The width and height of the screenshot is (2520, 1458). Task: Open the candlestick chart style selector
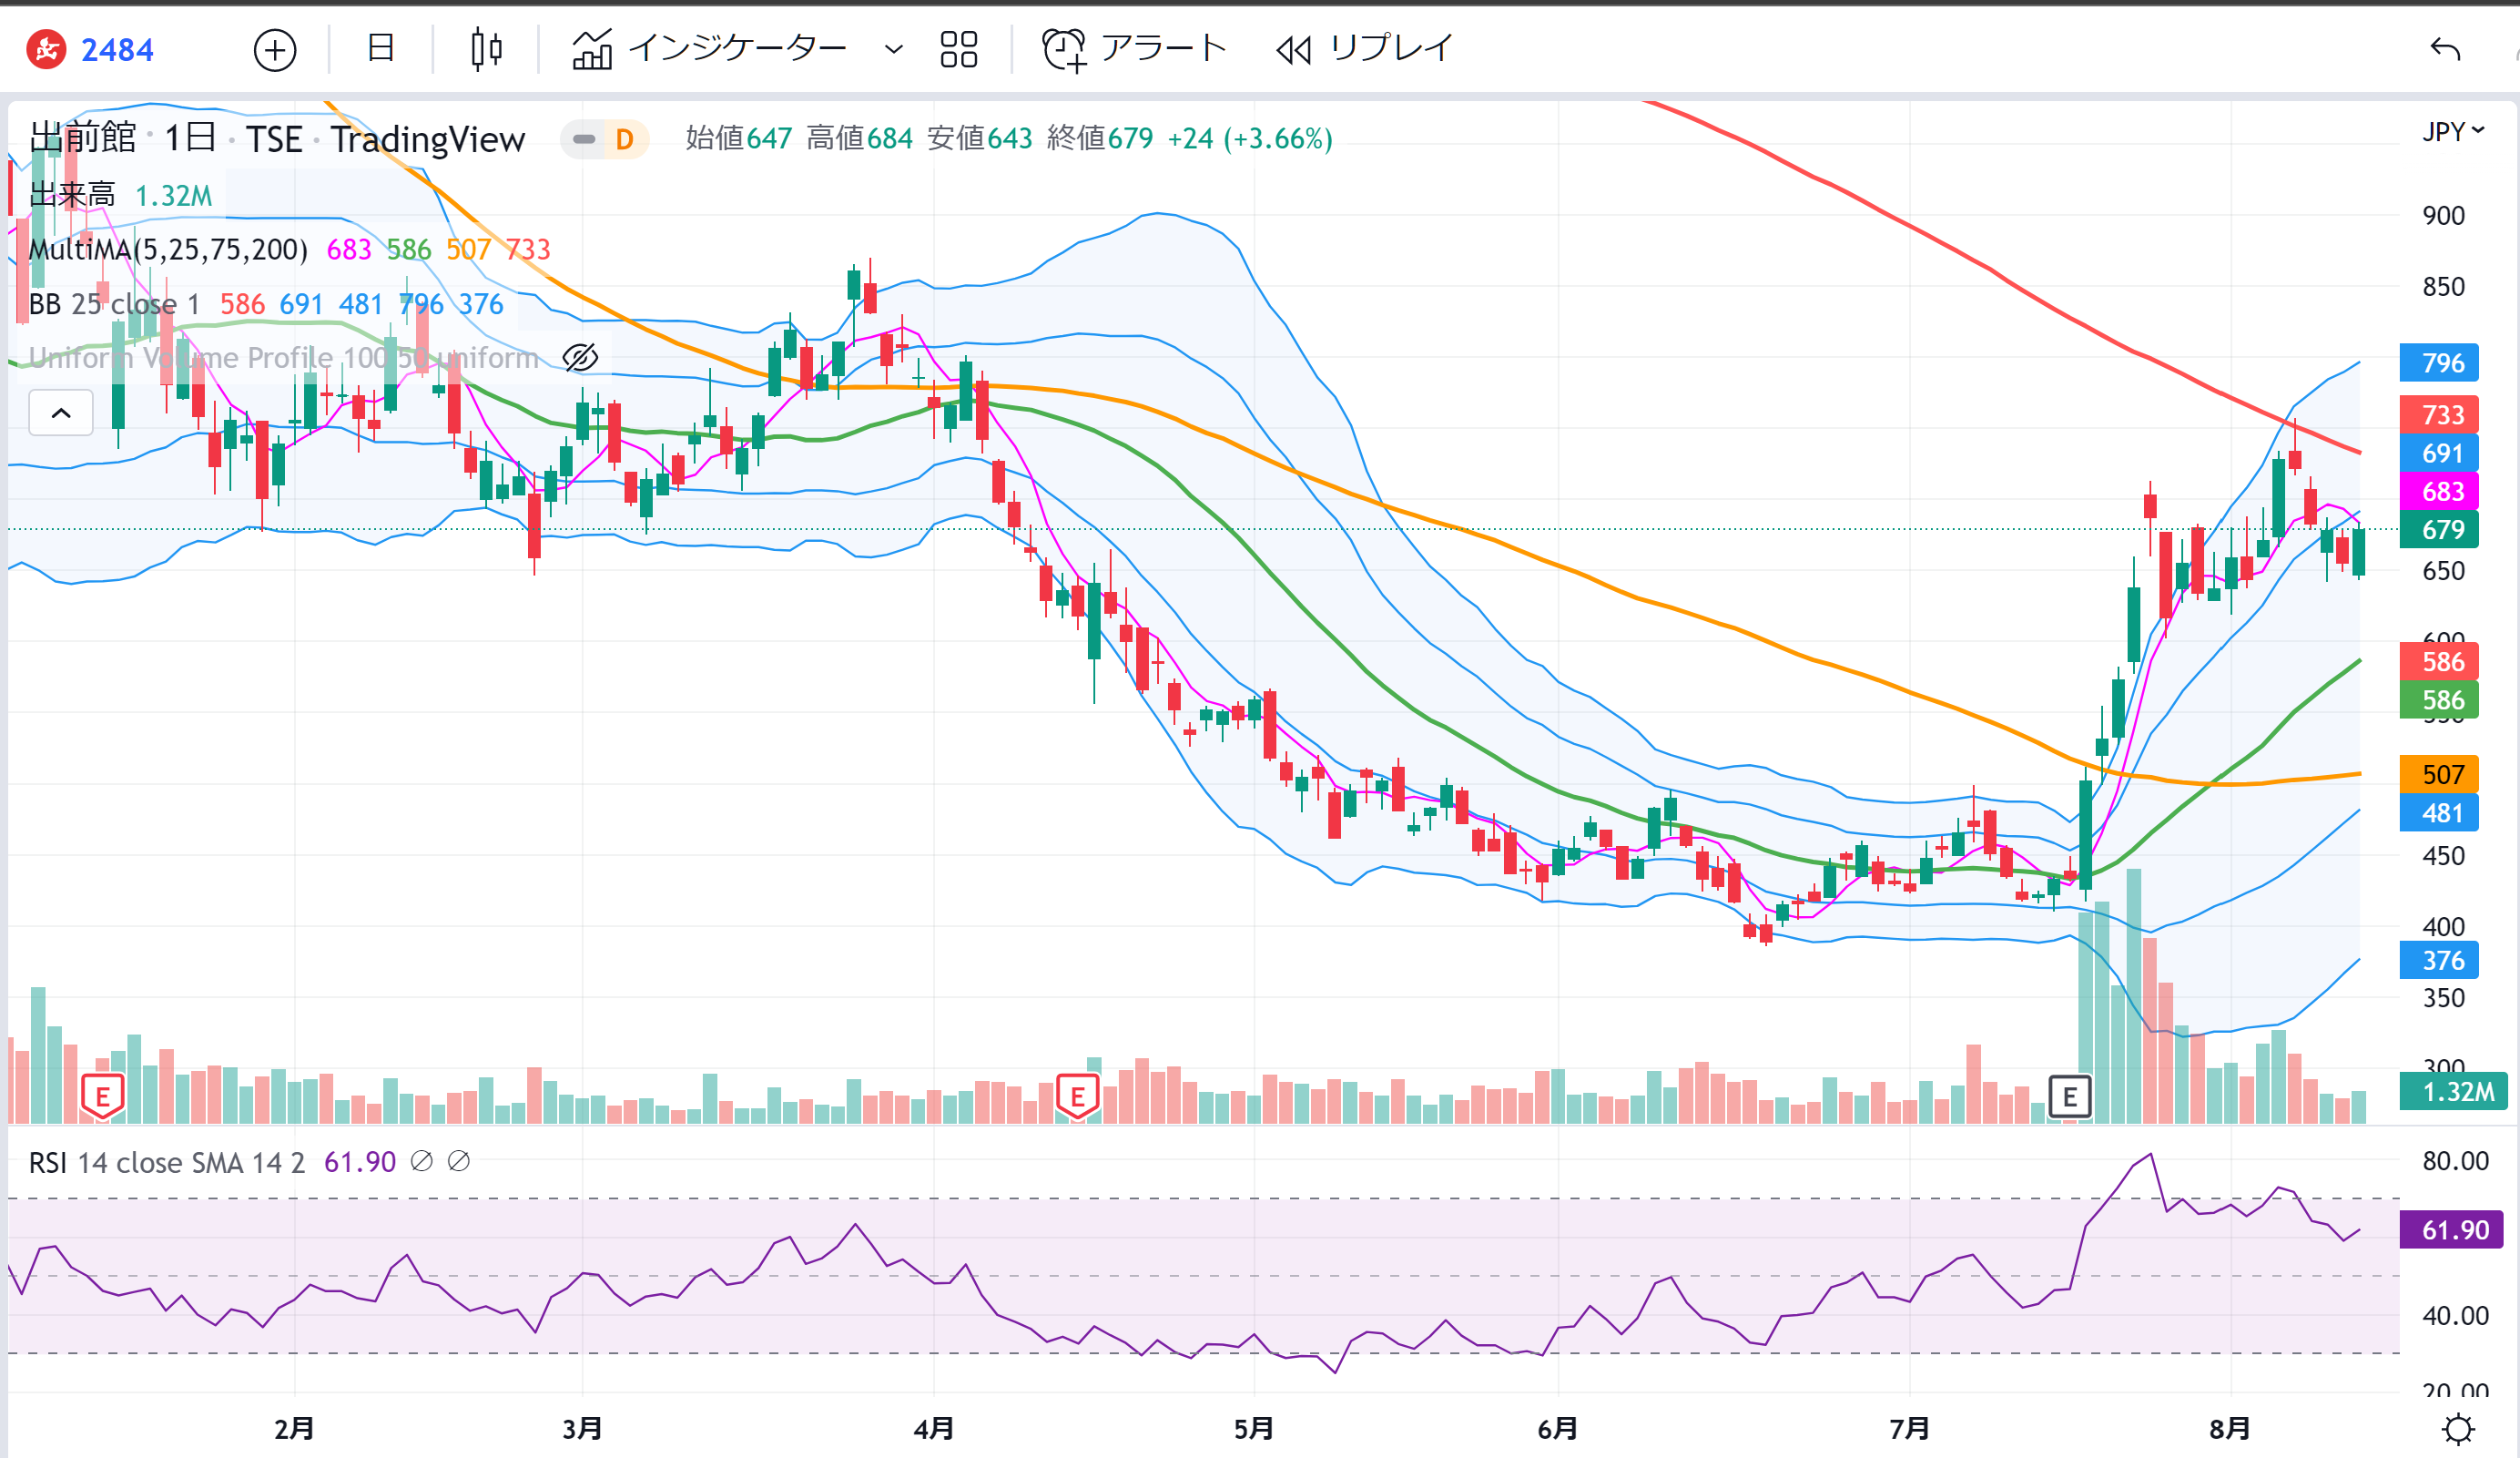click(486, 49)
